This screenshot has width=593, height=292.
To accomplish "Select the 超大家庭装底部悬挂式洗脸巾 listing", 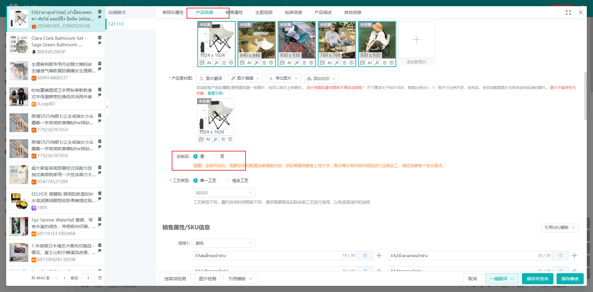I will pyautogui.click(x=56, y=175).
